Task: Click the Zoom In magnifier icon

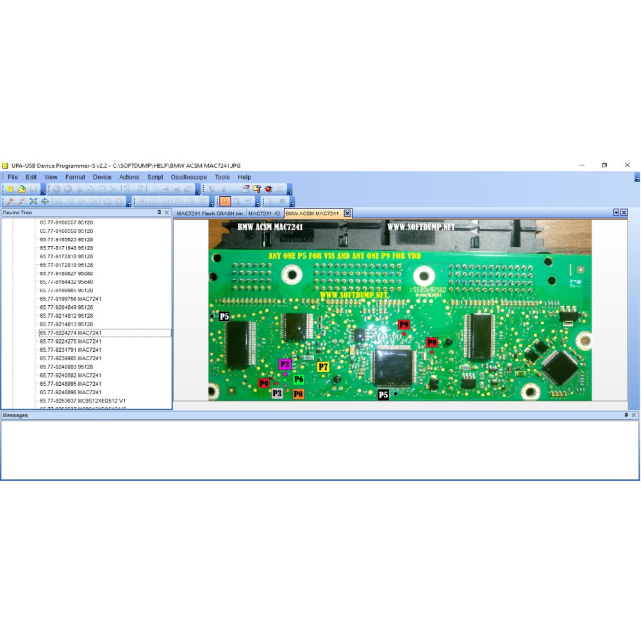Action: tap(10, 201)
